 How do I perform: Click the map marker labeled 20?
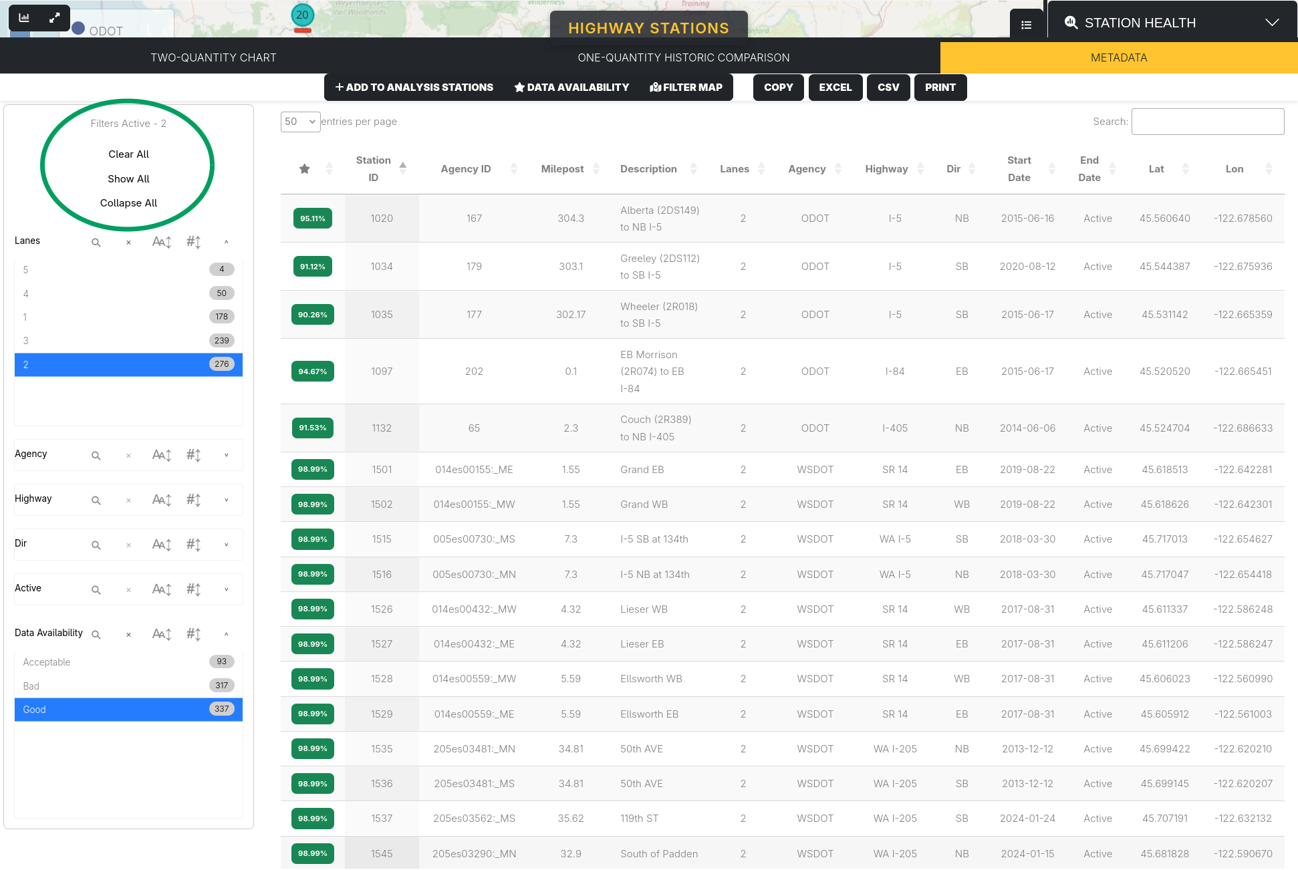coord(303,15)
